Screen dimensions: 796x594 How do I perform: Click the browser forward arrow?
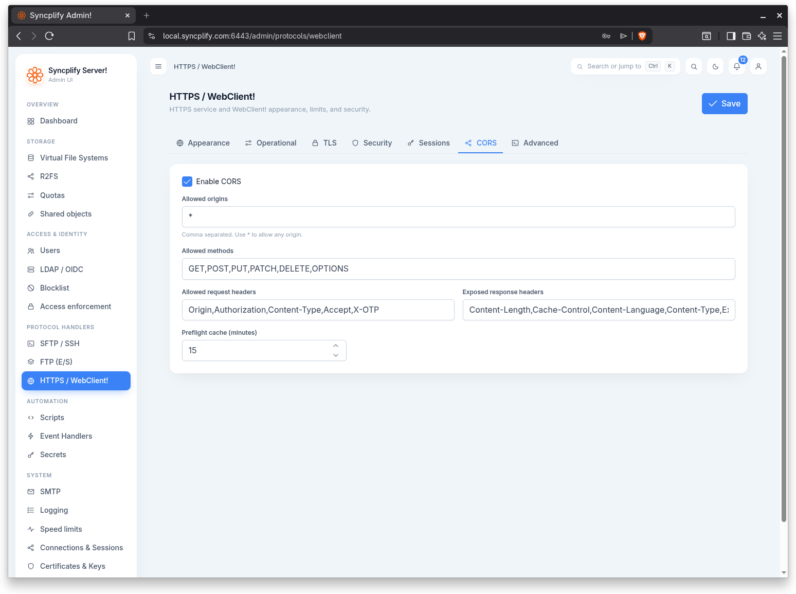33,36
